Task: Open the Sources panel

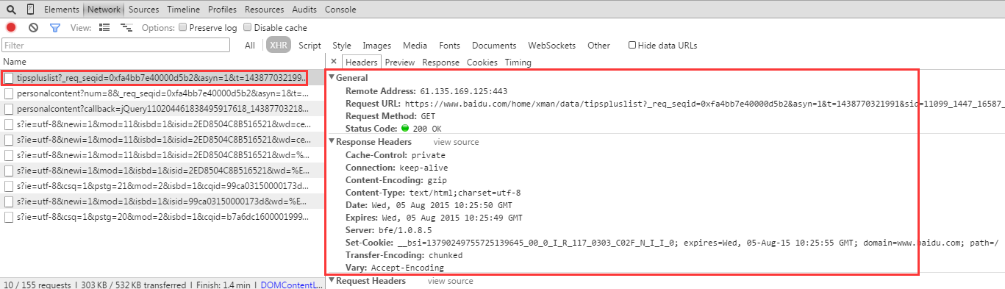Action: tap(143, 10)
